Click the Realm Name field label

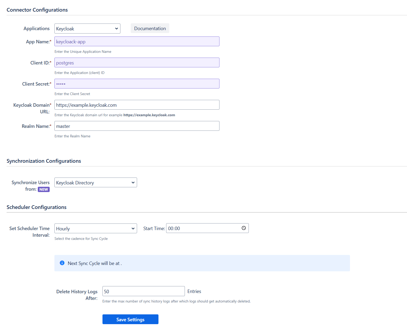[x=36, y=126]
